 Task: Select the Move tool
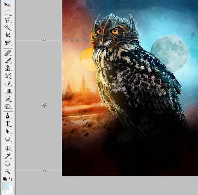tap(7, 5)
